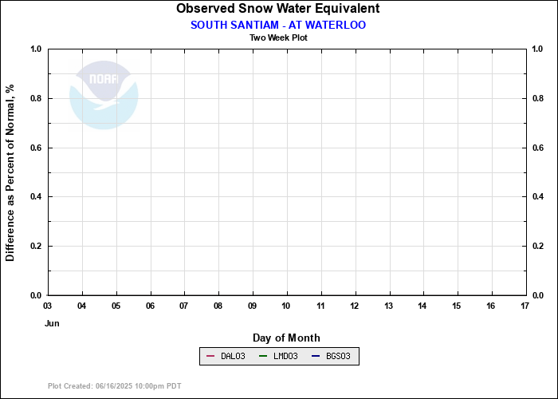Click left y-axis value 0.0
Screen dimensions: 558x399
pos(37,295)
